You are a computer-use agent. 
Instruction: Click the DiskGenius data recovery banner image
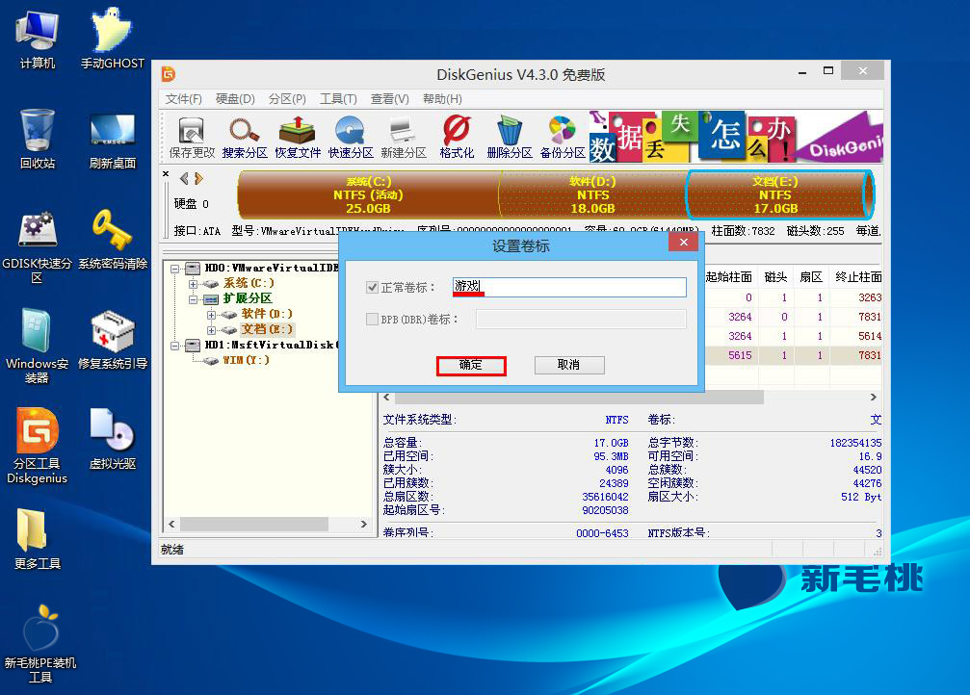click(x=736, y=137)
